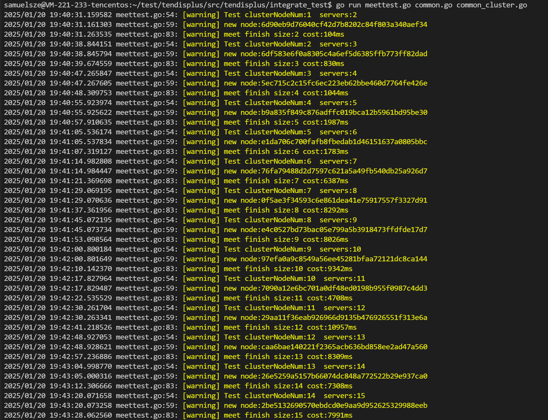Click 'meet finish size:4 cost:1044ms' text

click(286, 93)
